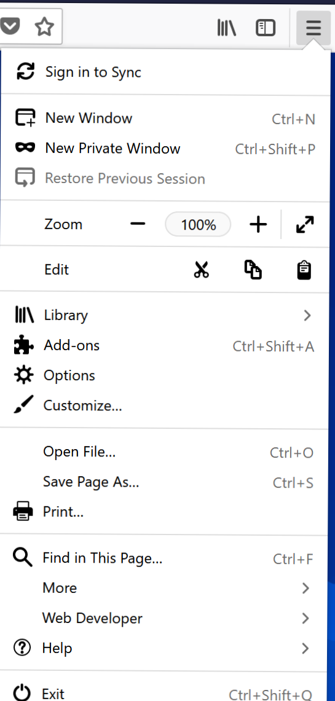335x701 pixels.
Task: Click the Pocket save icon
Action: (x=9, y=27)
